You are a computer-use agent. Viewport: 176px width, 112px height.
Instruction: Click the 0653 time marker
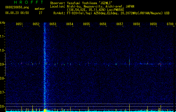pyautogui.click(x=53, y=24)
